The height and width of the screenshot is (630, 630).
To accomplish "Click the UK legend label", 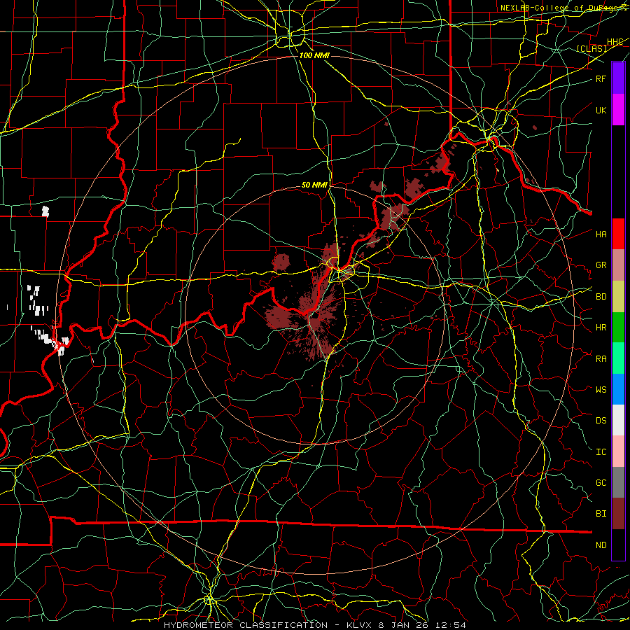I will tap(601, 111).
